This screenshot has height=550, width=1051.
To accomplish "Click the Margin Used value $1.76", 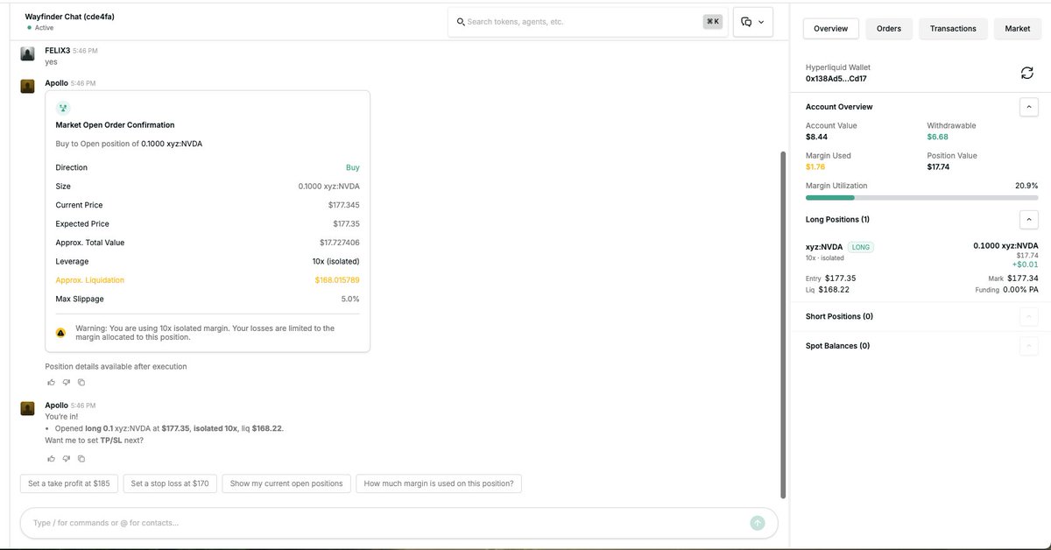I will coord(815,166).
